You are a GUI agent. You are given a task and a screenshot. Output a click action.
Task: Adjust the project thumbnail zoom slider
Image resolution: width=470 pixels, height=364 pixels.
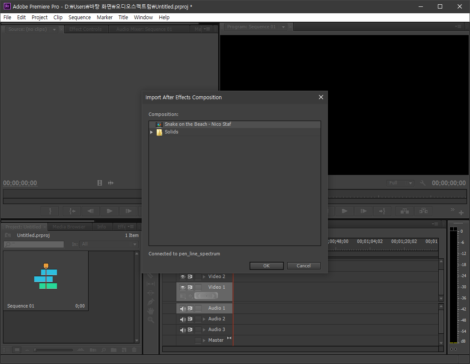(54, 350)
